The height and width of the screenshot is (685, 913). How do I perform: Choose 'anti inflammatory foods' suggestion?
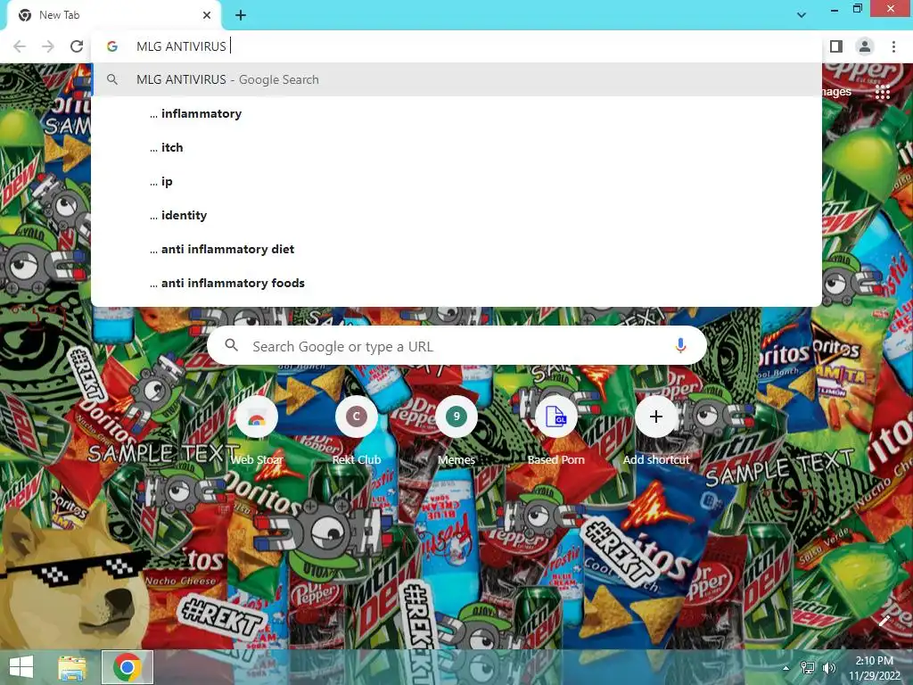[456, 283]
